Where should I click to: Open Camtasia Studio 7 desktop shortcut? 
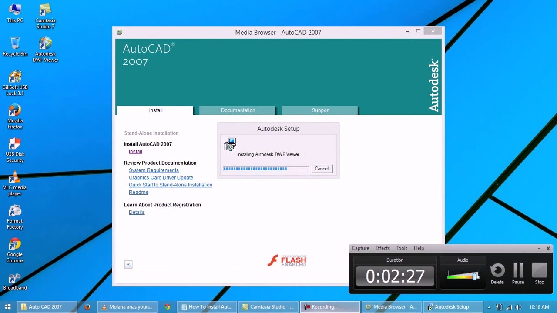point(45,16)
